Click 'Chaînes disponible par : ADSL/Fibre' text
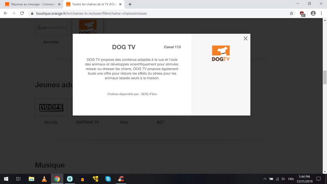Image resolution: width=327 pixels, height=184 pixels. click(x=132, y=94)
